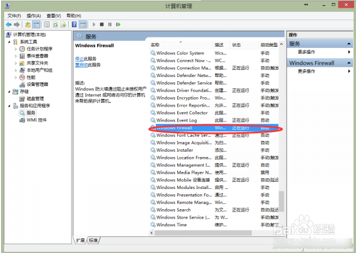The width and height of the screenshot is (356, 253).
Task: Select 计算机管理(本地) root node
Action: [29, 34]
